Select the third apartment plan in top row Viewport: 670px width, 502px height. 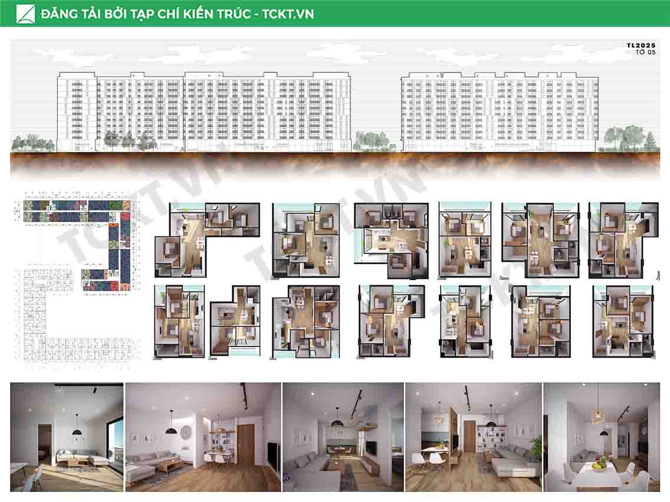[x=389, y=239]
